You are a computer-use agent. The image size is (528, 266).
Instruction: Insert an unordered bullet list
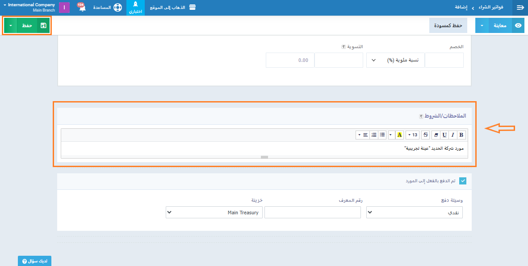[x=382, y=135]
